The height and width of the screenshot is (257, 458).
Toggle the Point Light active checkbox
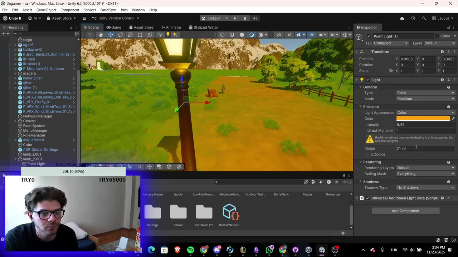pos(369,36)
